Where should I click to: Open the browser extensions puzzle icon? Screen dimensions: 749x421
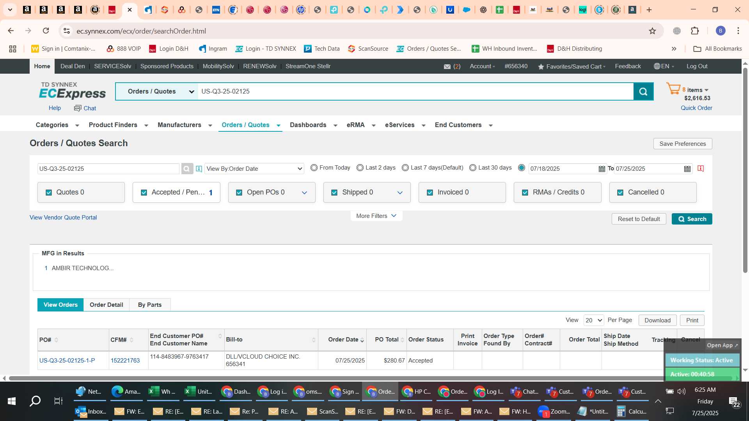[695, 31]
